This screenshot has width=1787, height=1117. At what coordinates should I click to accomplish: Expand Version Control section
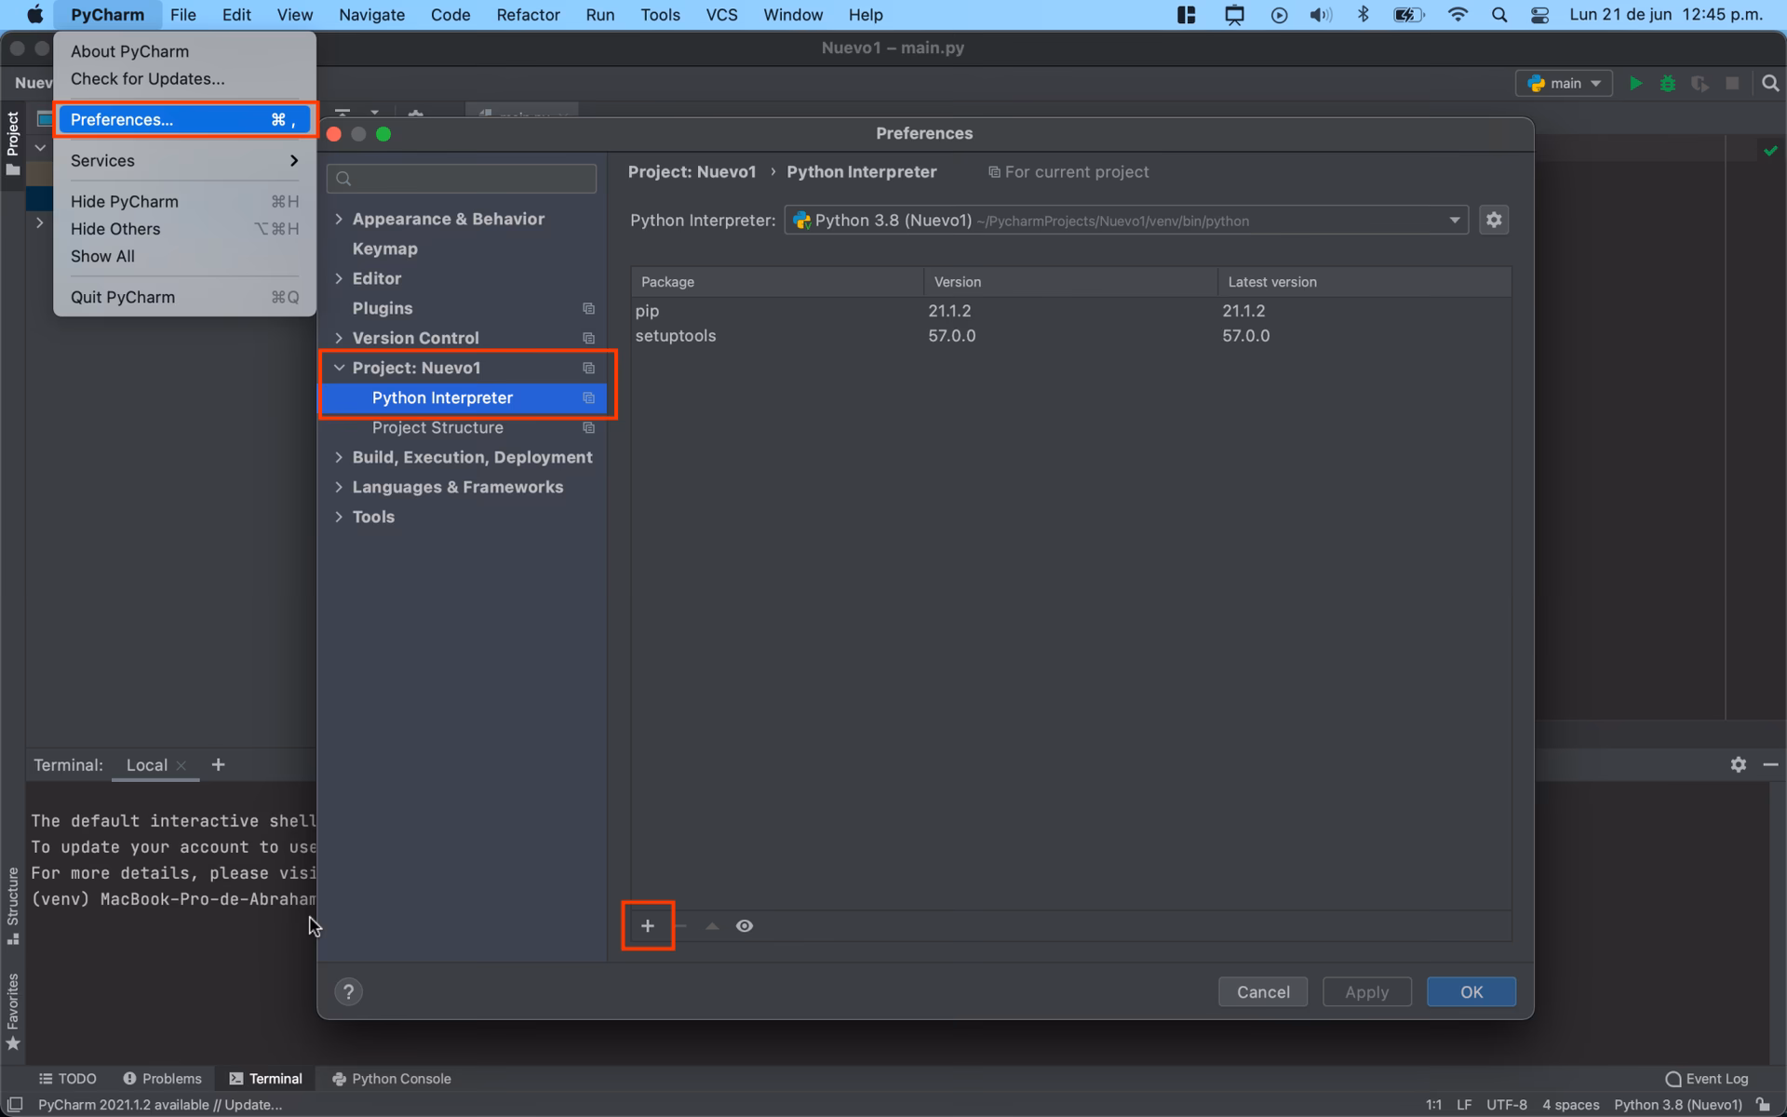(339, 338)
